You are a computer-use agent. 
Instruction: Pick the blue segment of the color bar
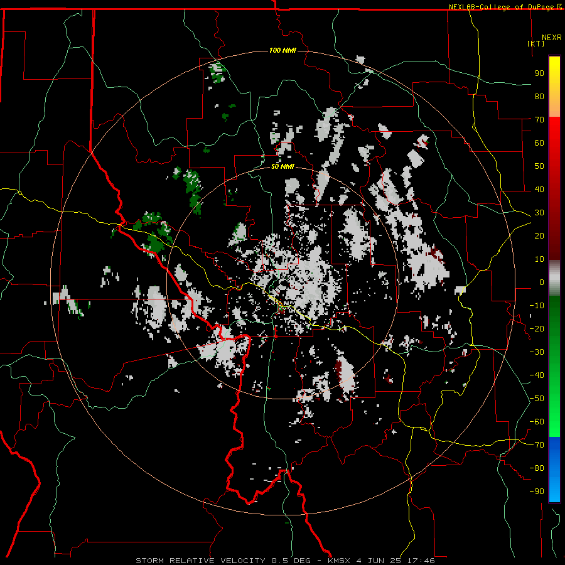tap(554, 470)
